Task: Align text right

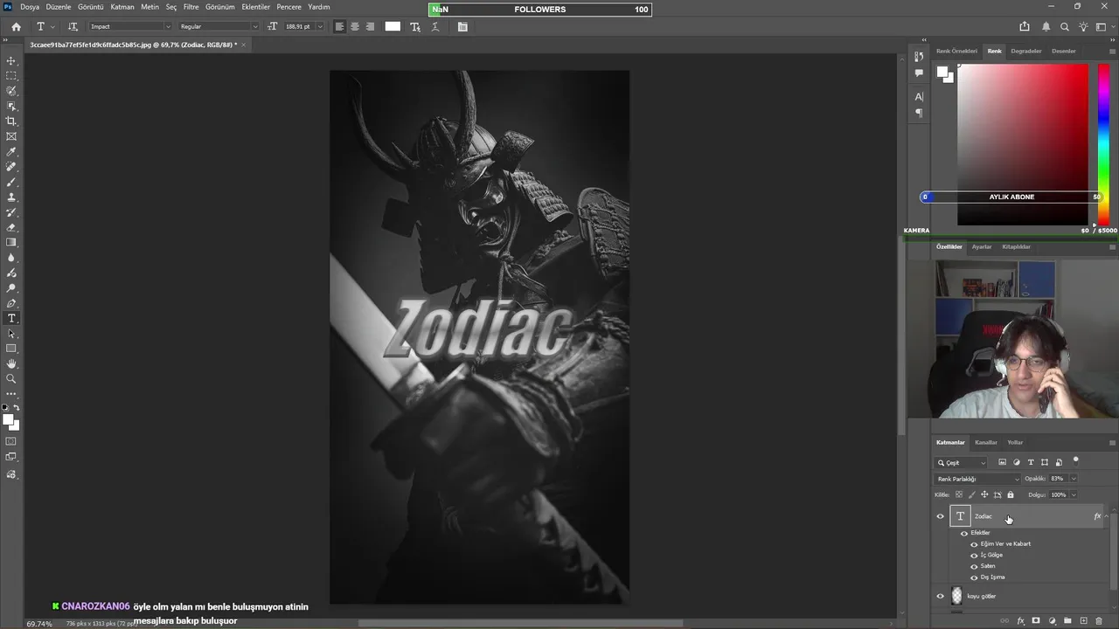Action: pos(370,26)
